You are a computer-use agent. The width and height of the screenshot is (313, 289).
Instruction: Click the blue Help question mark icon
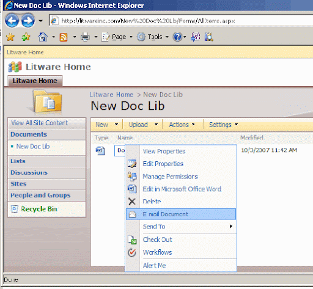177,37
